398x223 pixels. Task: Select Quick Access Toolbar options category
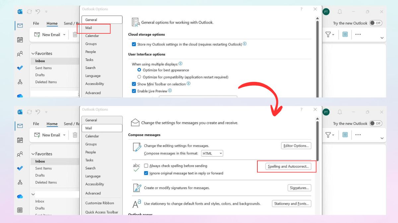coord(101,212)
